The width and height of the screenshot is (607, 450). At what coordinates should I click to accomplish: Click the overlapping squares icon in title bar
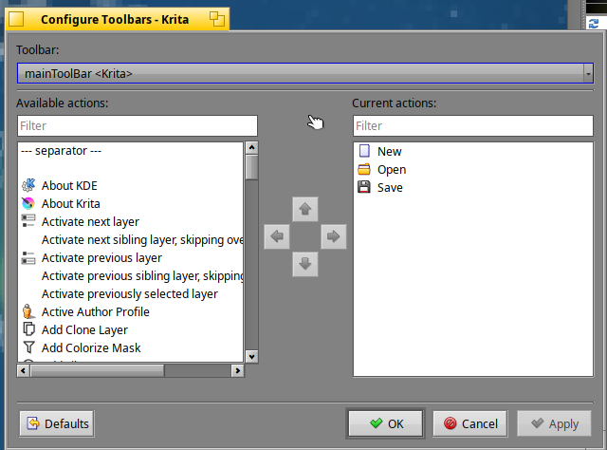pyautogui.click(x=217, y=19)
